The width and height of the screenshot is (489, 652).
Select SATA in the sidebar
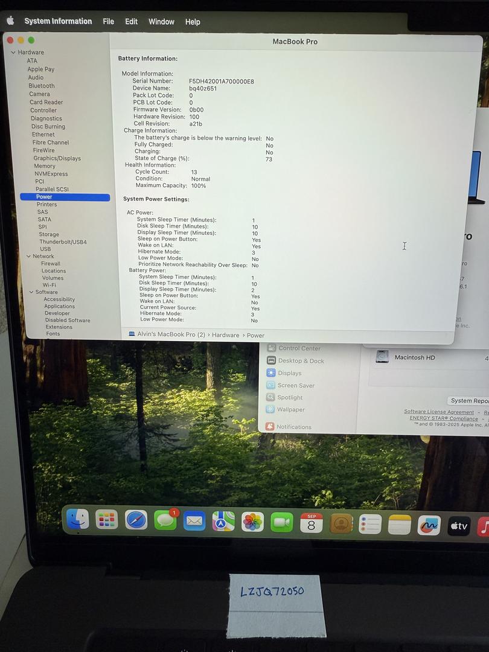click(x=45, y=220)
